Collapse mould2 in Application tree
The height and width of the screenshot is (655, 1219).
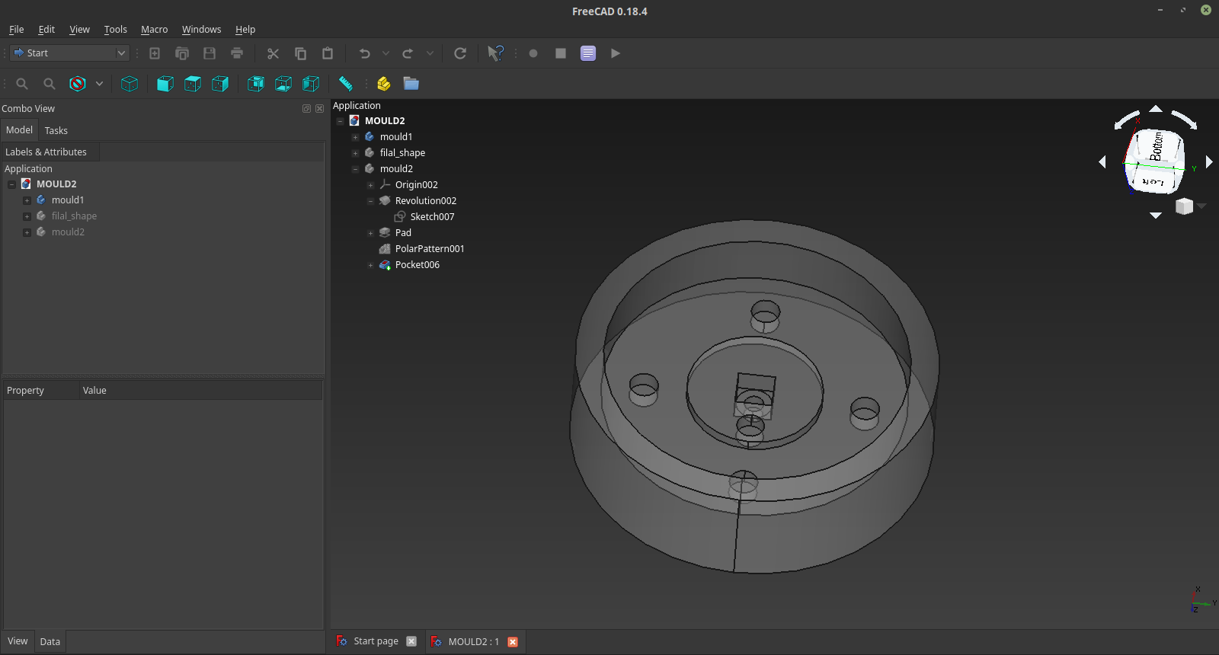pos(355,169)
